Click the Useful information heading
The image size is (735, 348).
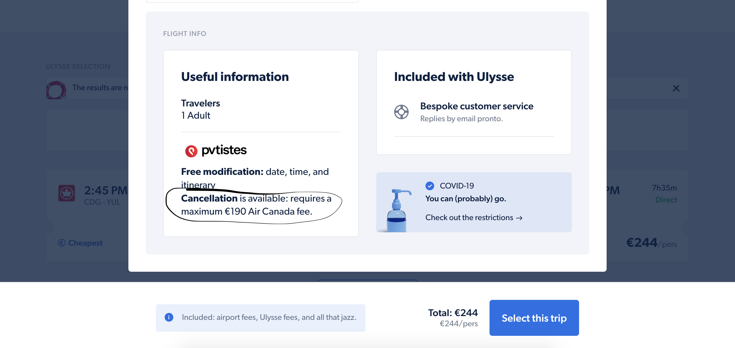235,77
